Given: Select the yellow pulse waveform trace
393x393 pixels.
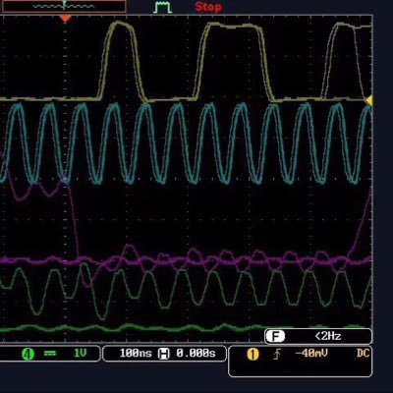Looking at the screenshot, I should tap(187, 61).
